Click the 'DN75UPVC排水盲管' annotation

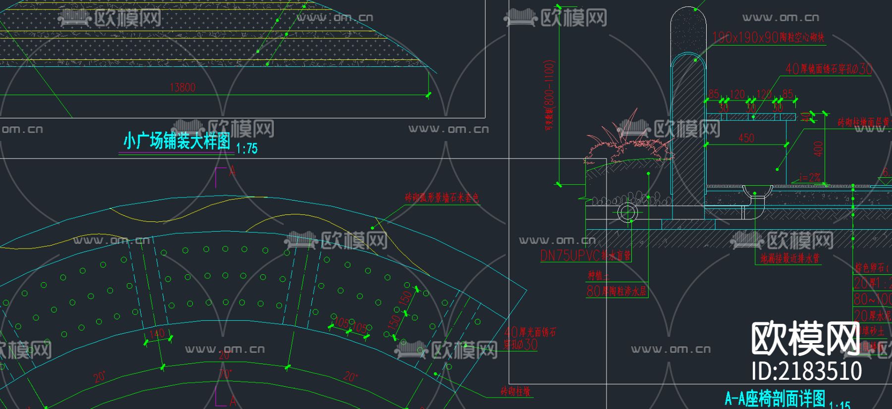(x=585, y=256)
